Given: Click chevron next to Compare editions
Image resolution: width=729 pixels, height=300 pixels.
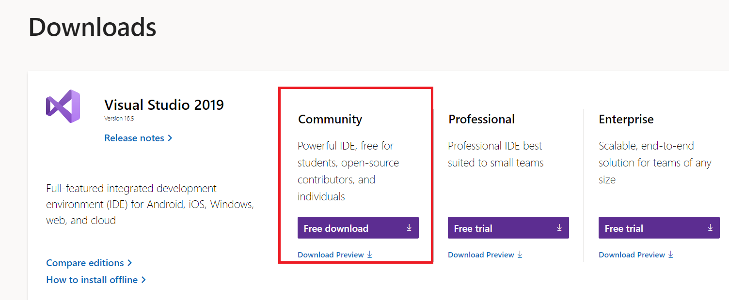Looking at the screenshot, I should (x=129, y=263).
